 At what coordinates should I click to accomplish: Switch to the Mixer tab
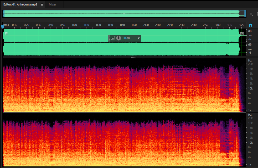coord(52,4)
